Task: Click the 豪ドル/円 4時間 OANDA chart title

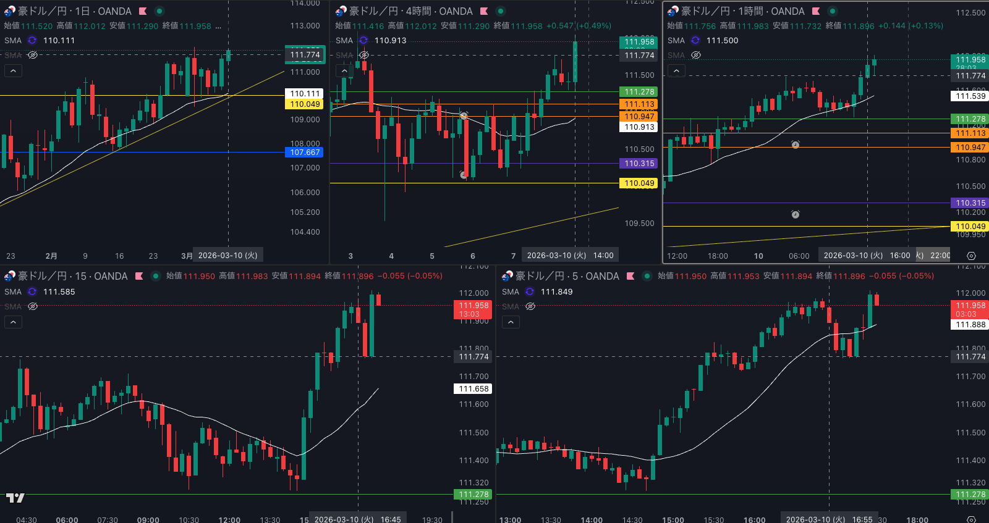Action: (410, 11)
